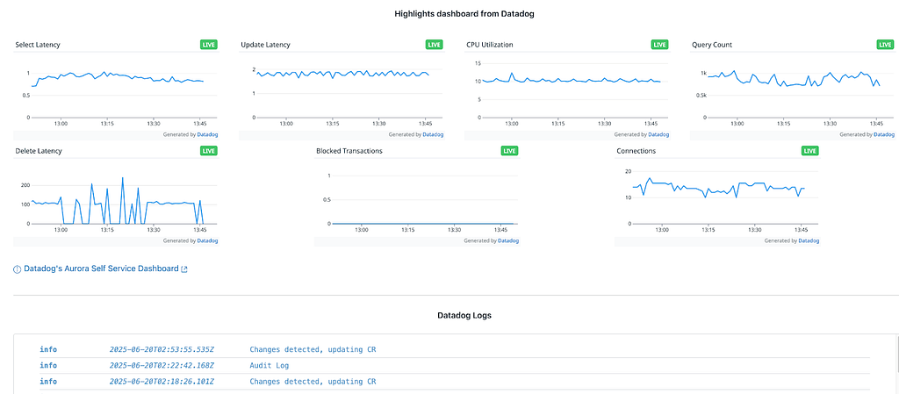Click the CPU Utilization title
Viewport: 899px width, 394px height.
tap(490, 45)
